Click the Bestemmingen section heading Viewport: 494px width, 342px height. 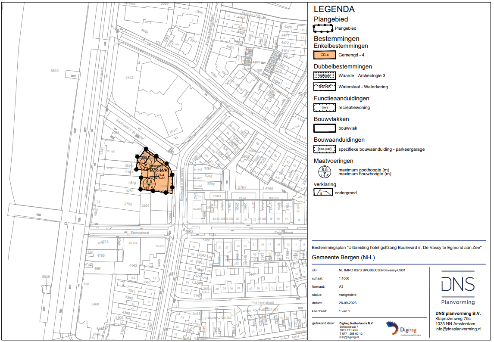pyautogui.click(x=337, y=39)
